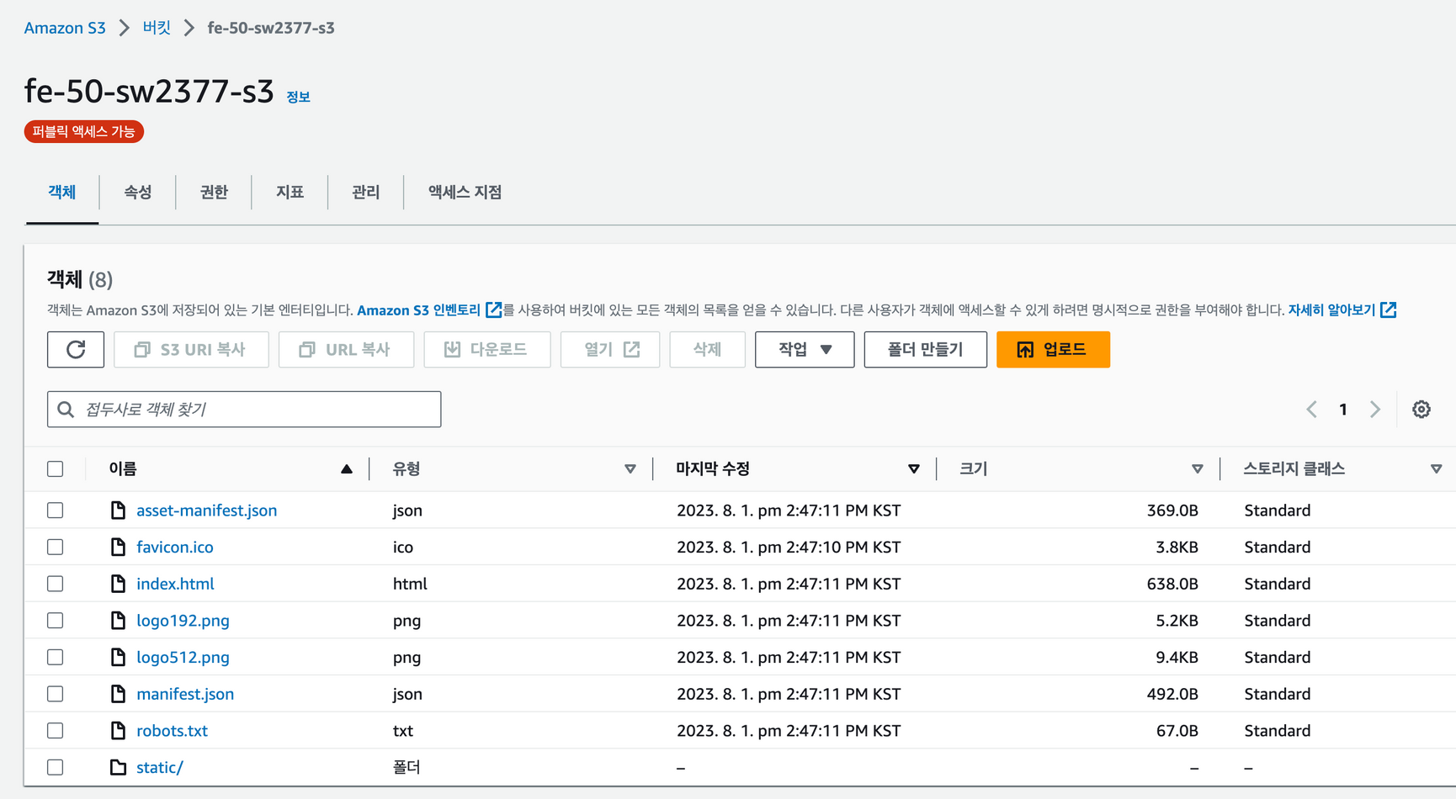Screen dimensions: 1456x799
Task: Click the folder icon beside static/
Action: coord(118,768)
